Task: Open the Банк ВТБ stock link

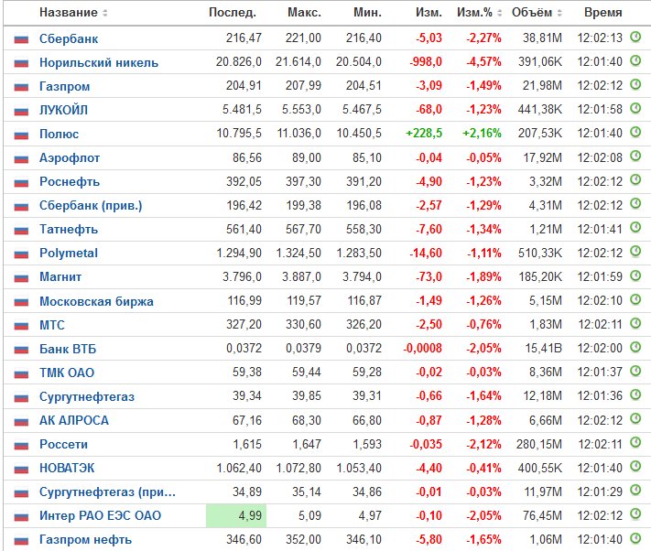Action: pos(68,349)
